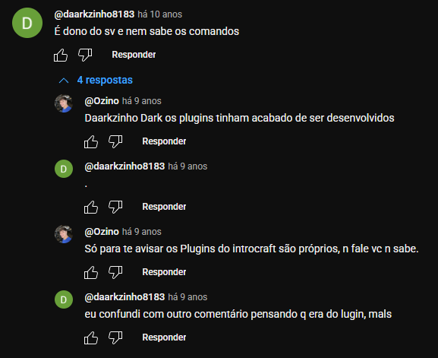This screenshot has width=438, height=358.
Task: Open @Ozino's avatar in first reply
Action: point(64,103)
